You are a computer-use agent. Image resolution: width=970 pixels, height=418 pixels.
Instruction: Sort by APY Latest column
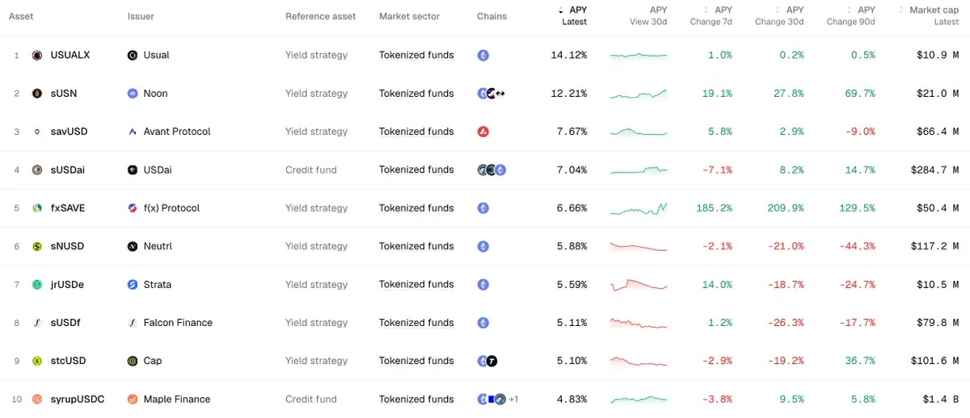coord(573,16)
